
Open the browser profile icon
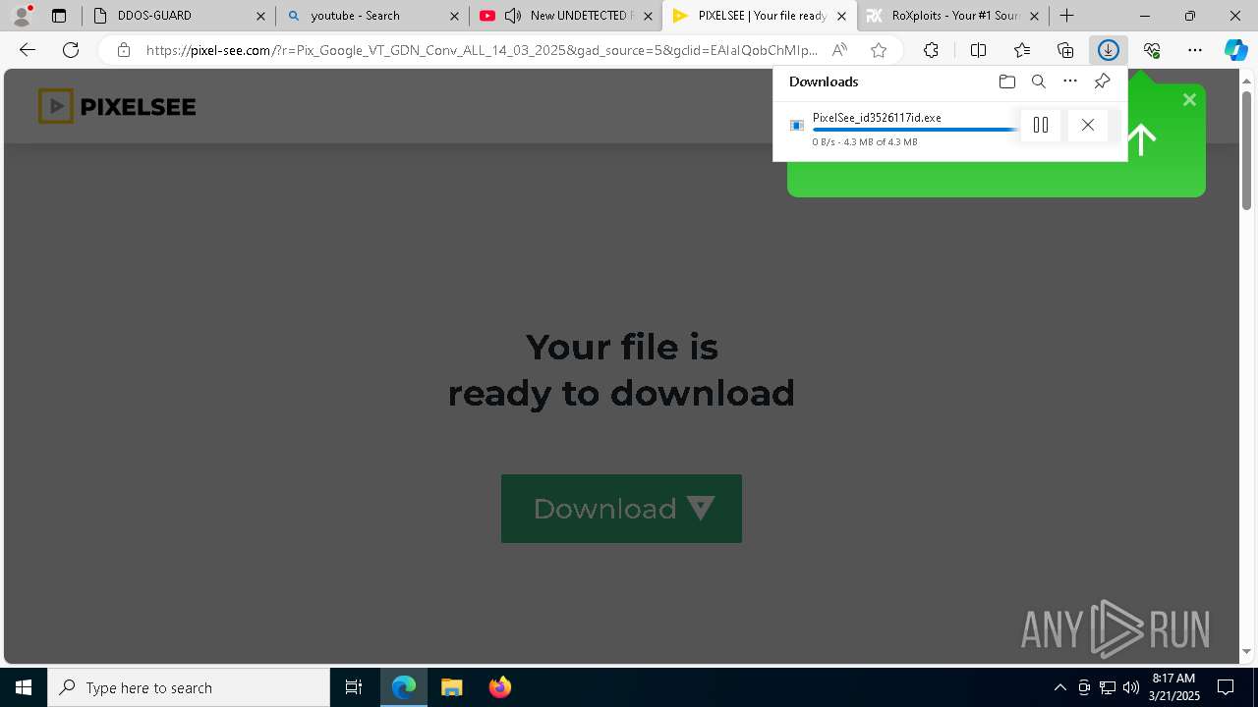(21, 16)
